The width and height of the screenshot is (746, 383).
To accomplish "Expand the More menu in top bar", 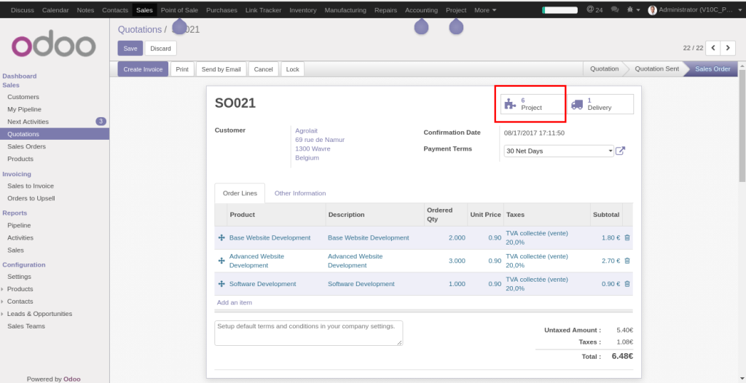I will point(485,10).
